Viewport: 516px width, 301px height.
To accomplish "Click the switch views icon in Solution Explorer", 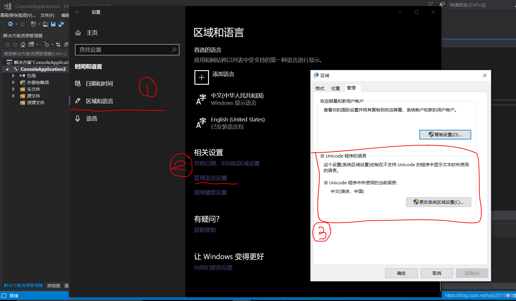I will [x=31, y=44].
